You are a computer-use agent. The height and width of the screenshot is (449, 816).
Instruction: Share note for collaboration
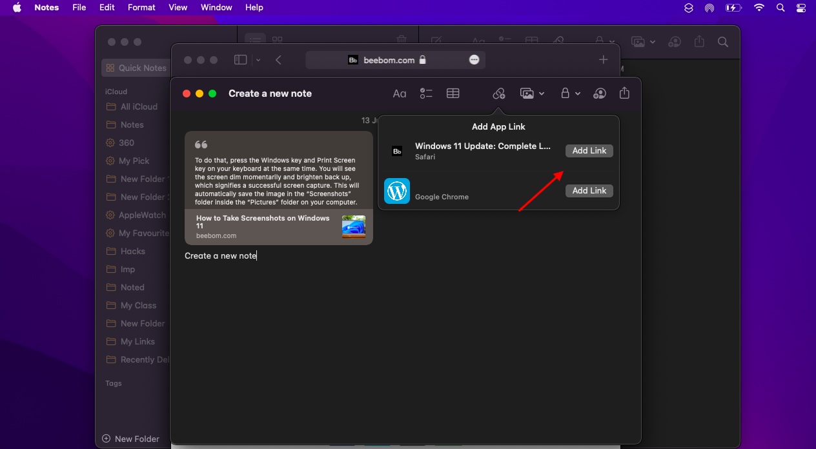click(599, 94)
